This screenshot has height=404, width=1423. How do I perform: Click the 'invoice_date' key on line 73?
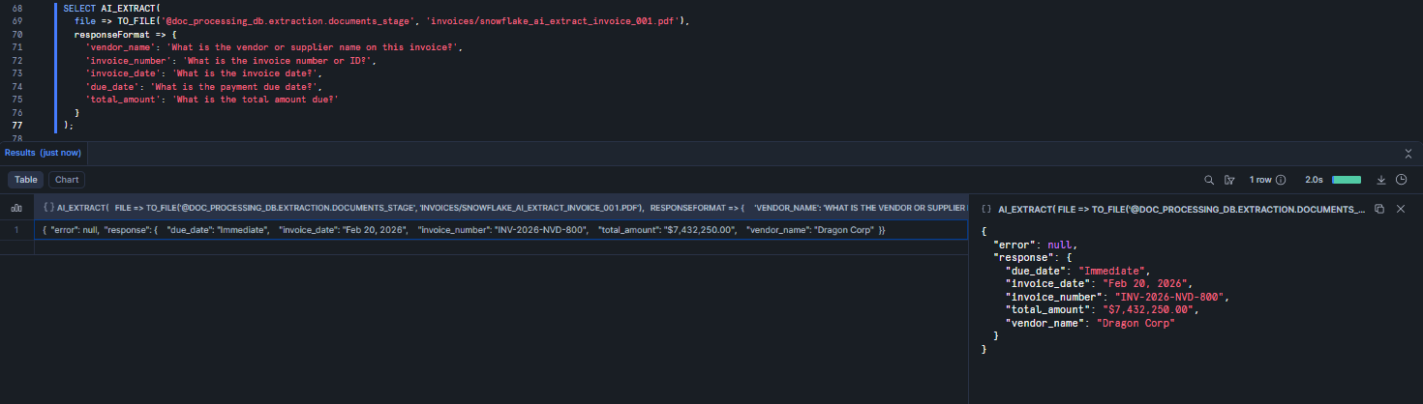[125, 72]
